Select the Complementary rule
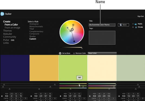Image resolution: width=145 pixels, height=101 pixels. (x=36, y=31)
